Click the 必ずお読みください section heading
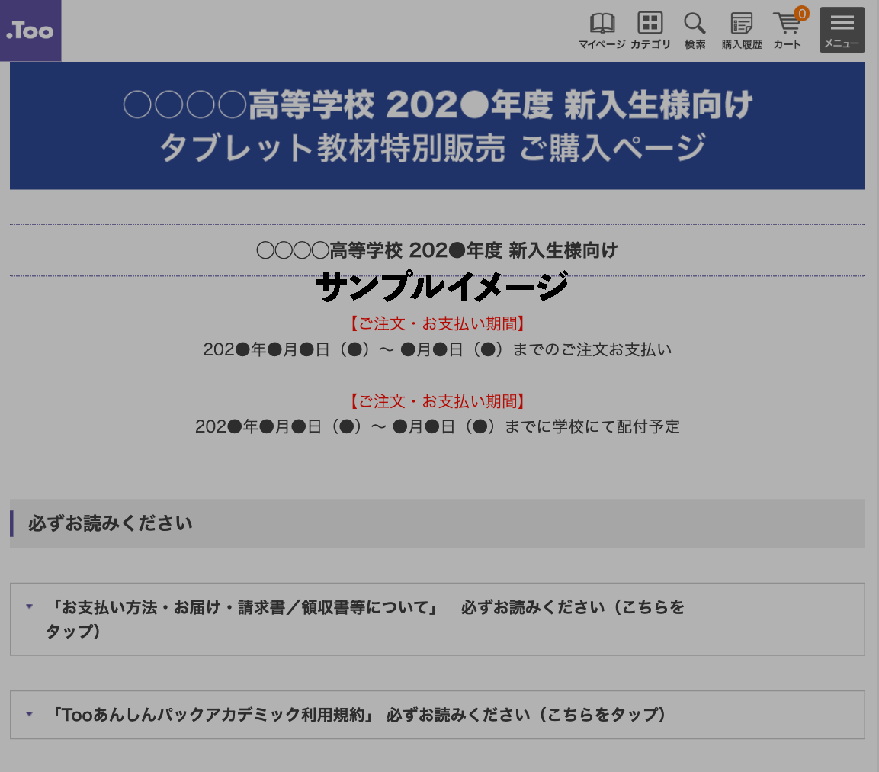 (111, 523)
